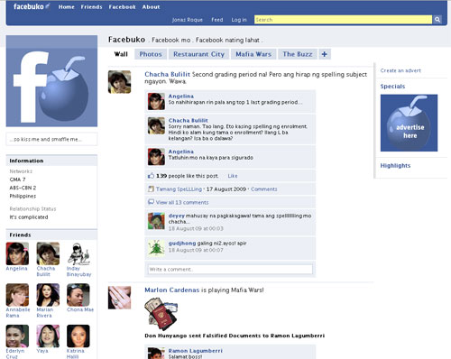The width and height of the screenshot is (451, 359).
Task: Open the Specials section link
Action: coord(392,87)
